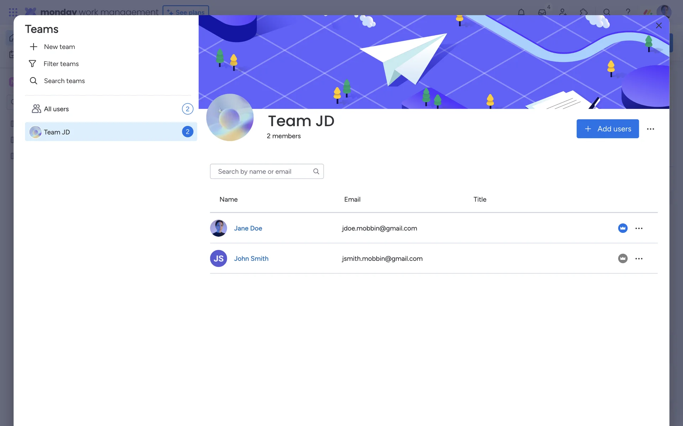
Task: Open Jane Doe's row options menu
Action: point(639,228)
